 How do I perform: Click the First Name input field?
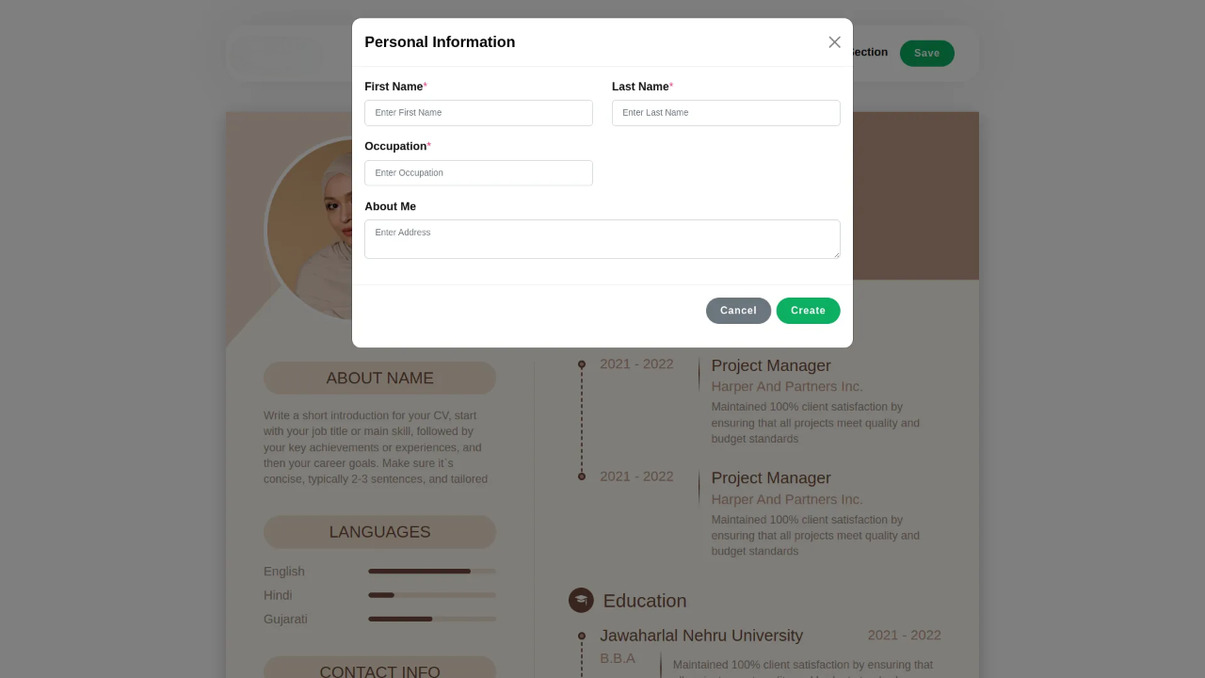click(478, 113)
